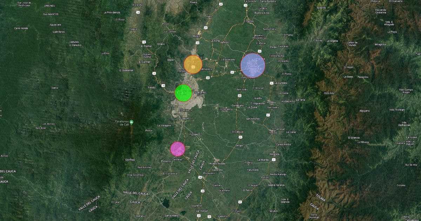Click the Calle Honda label
The width and height of the screenshot is (421, 221).
pyautogui.click(x=21, y=28)
